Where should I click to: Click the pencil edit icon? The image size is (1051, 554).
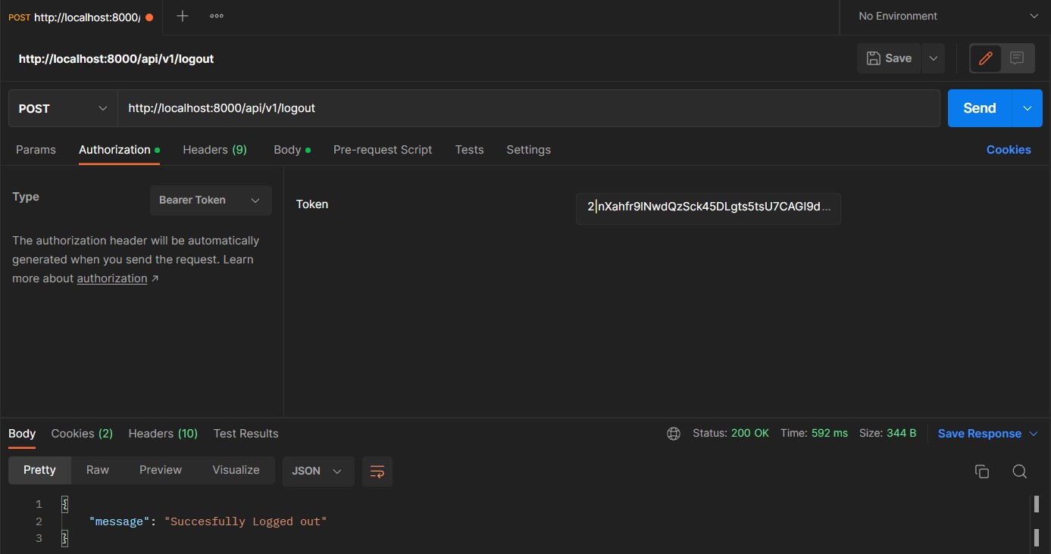(x=985, y=58)
